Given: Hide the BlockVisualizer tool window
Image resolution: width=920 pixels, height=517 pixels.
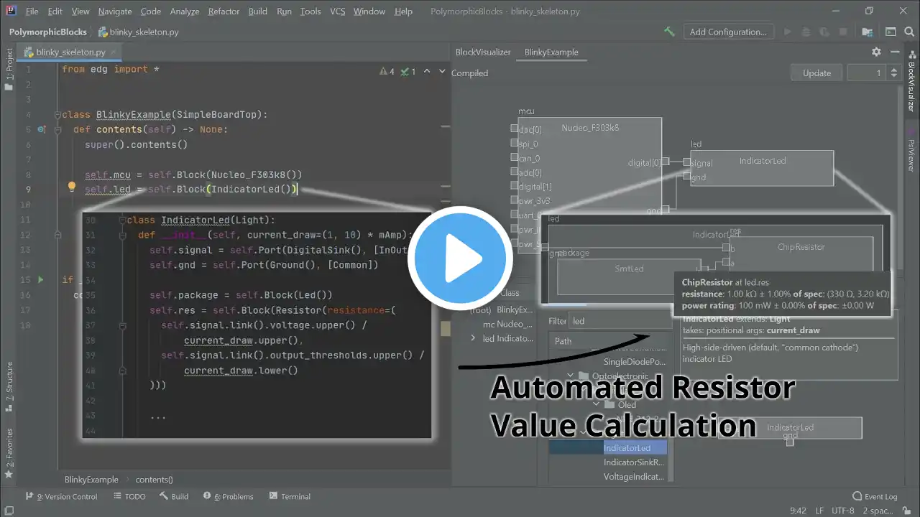Looking at the screenshot, I should click(x=894, y=52).
